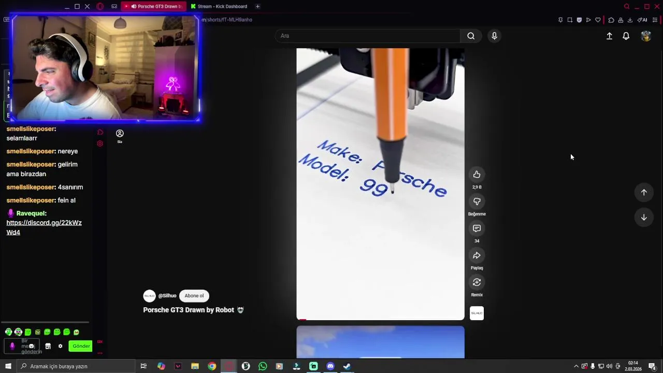
Task: Switch to the Porsche GT3 Drawn browser tab
Action: tap(154, 6)
